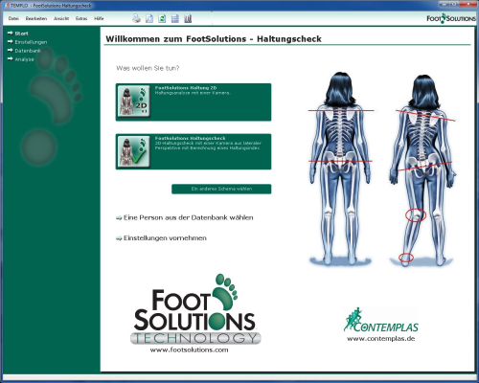The image size is (479, 383).
Task: Click the tilted posture skeleton figure
Action: tap(422, 170)
